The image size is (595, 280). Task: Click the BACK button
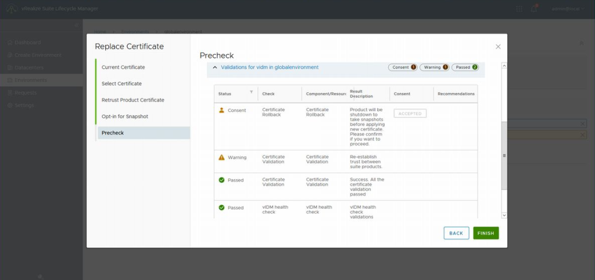point(456,233)
